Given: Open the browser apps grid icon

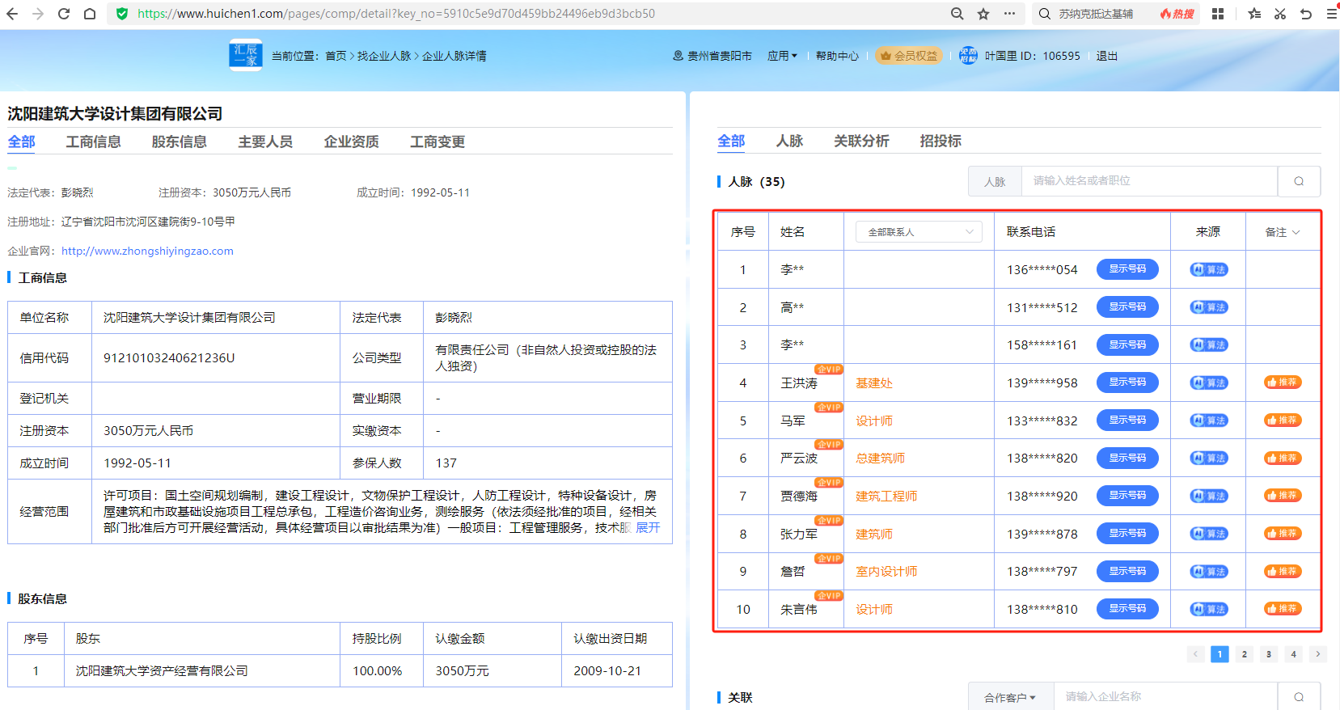Looking at the screenshot, I should pyautogui.click(x=1218, y=14).
